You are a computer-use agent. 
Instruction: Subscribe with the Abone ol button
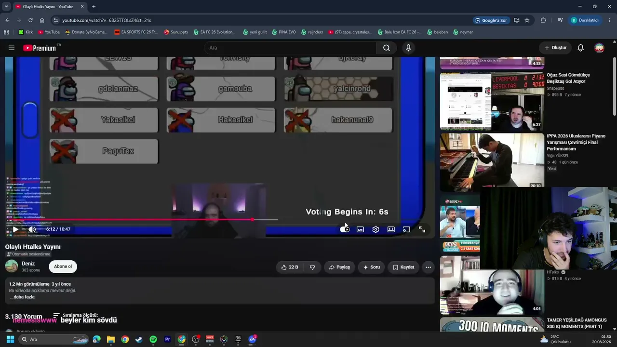[x=63, y=267]
